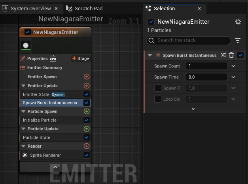Disable the Sprite Renderer checkbox
The image size is (248, 184).
coord(87,155)
